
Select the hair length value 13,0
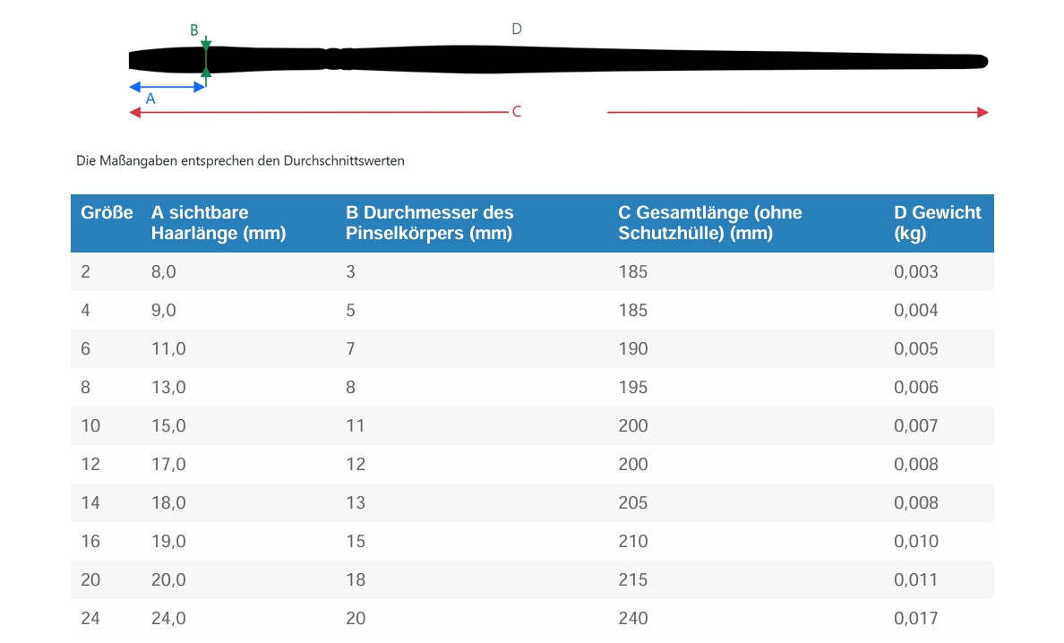pos(168,387)
